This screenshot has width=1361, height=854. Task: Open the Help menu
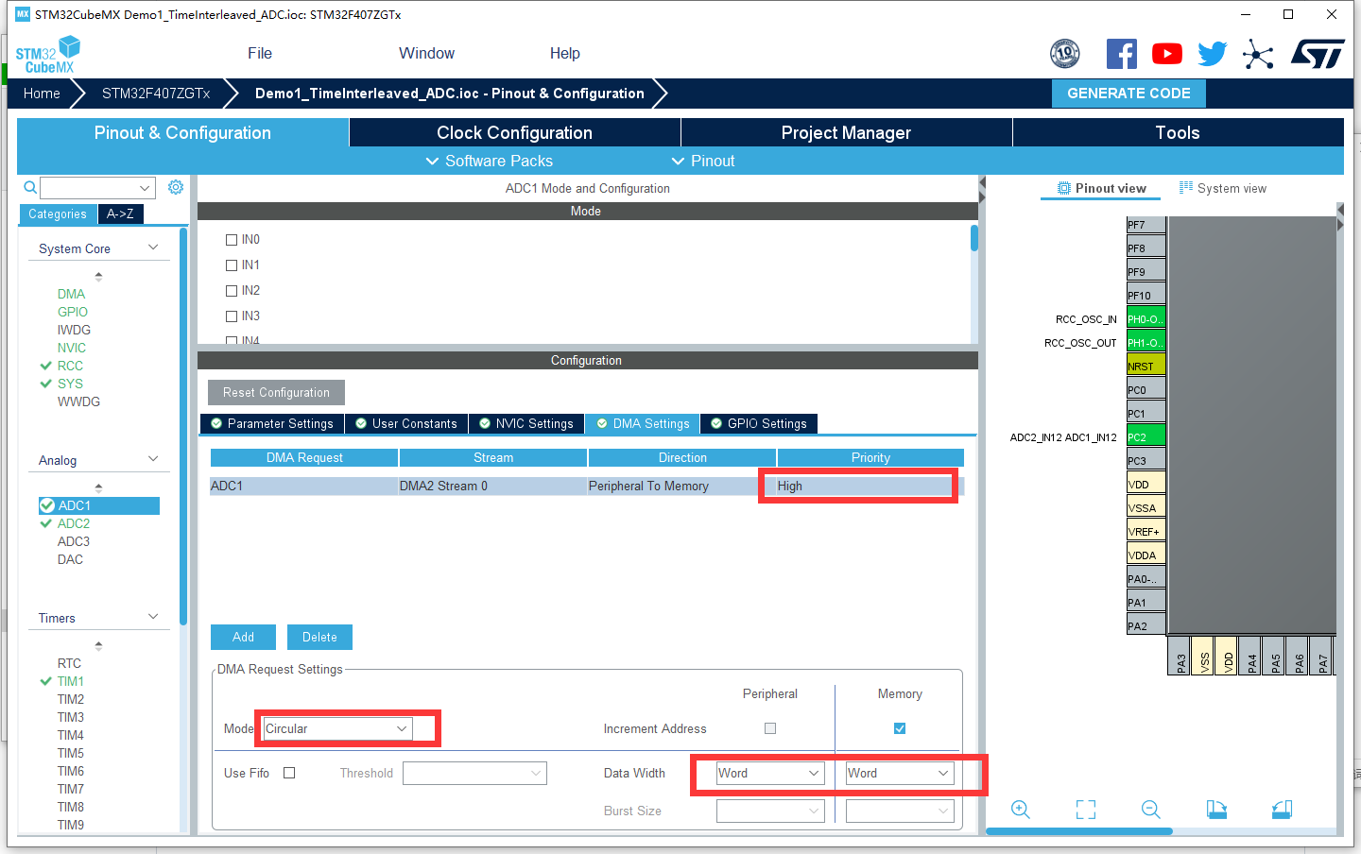pyautogui.click(x=565, y=54)
